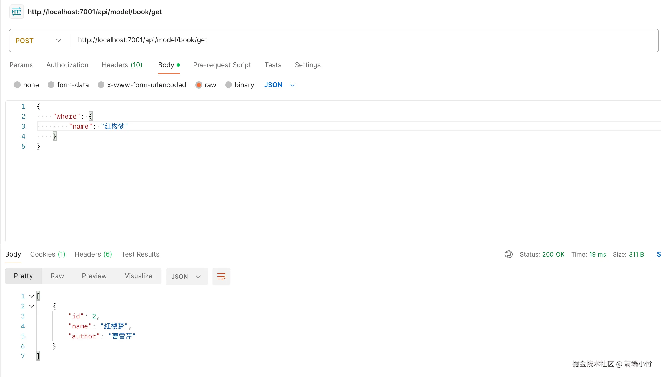Switch response view to Visualize
Image resolution: width=661 pixels, height=377 pixels.
coord(138,276)
